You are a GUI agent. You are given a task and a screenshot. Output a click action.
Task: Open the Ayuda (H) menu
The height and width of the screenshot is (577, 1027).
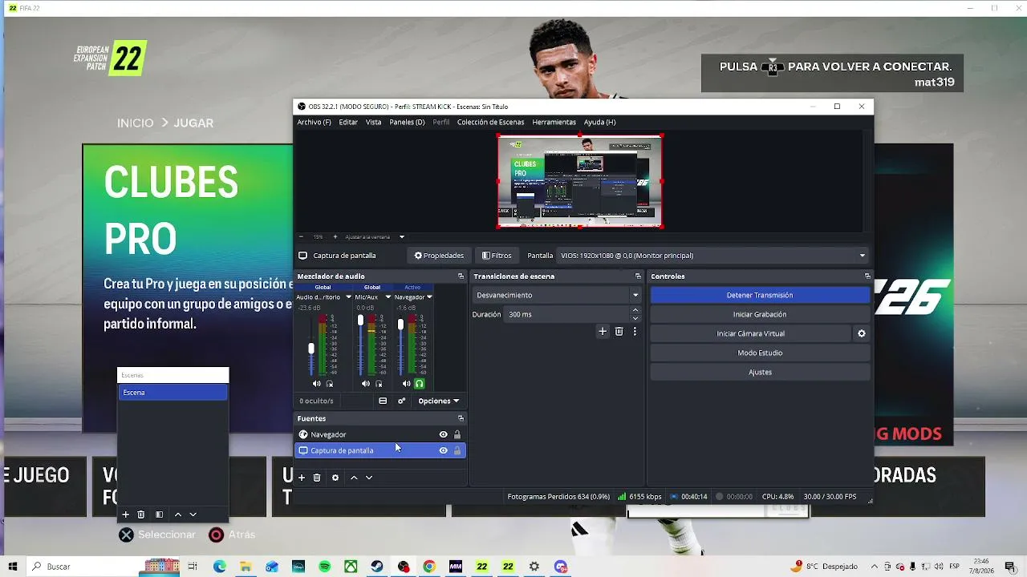tap(599, 122)
